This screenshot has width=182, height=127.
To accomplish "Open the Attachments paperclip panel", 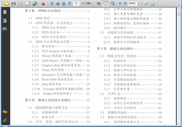I will (5, 120).
